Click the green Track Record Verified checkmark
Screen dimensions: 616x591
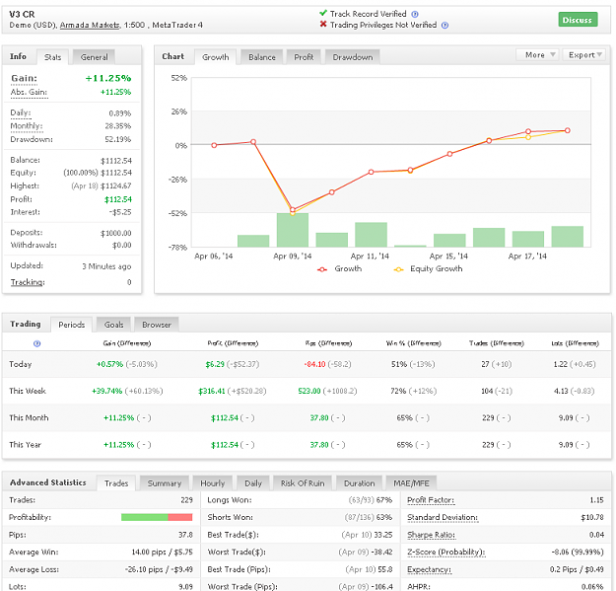tap(323, 13)
